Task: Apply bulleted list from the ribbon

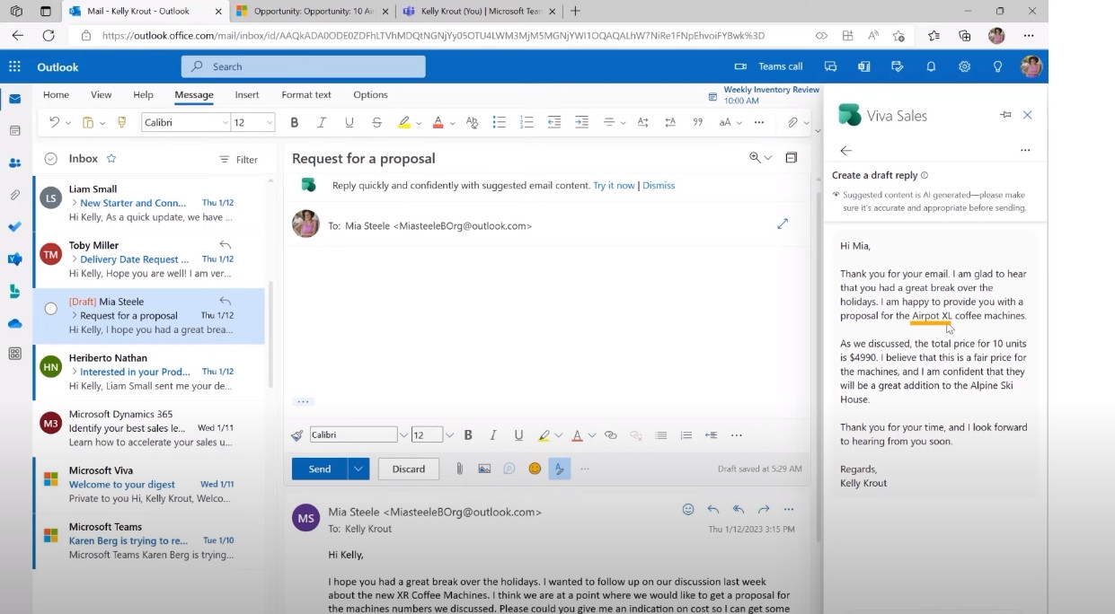Action: point(499,122)
